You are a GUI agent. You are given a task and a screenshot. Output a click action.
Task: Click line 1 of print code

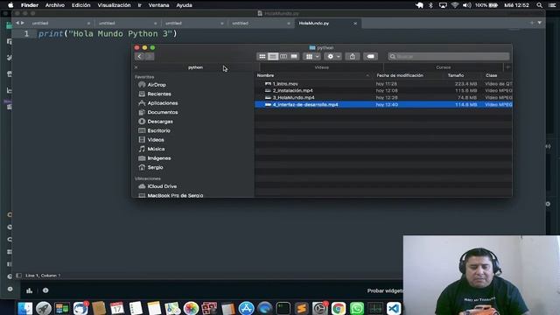108,34
